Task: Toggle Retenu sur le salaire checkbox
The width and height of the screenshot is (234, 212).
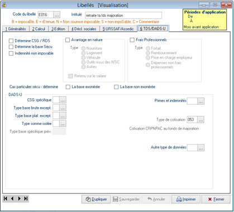Action: 70,76
